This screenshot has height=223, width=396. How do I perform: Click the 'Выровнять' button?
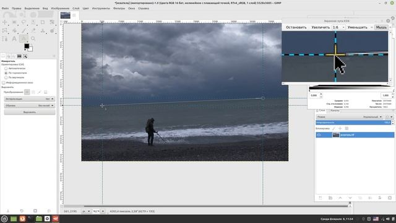[30, 112]
